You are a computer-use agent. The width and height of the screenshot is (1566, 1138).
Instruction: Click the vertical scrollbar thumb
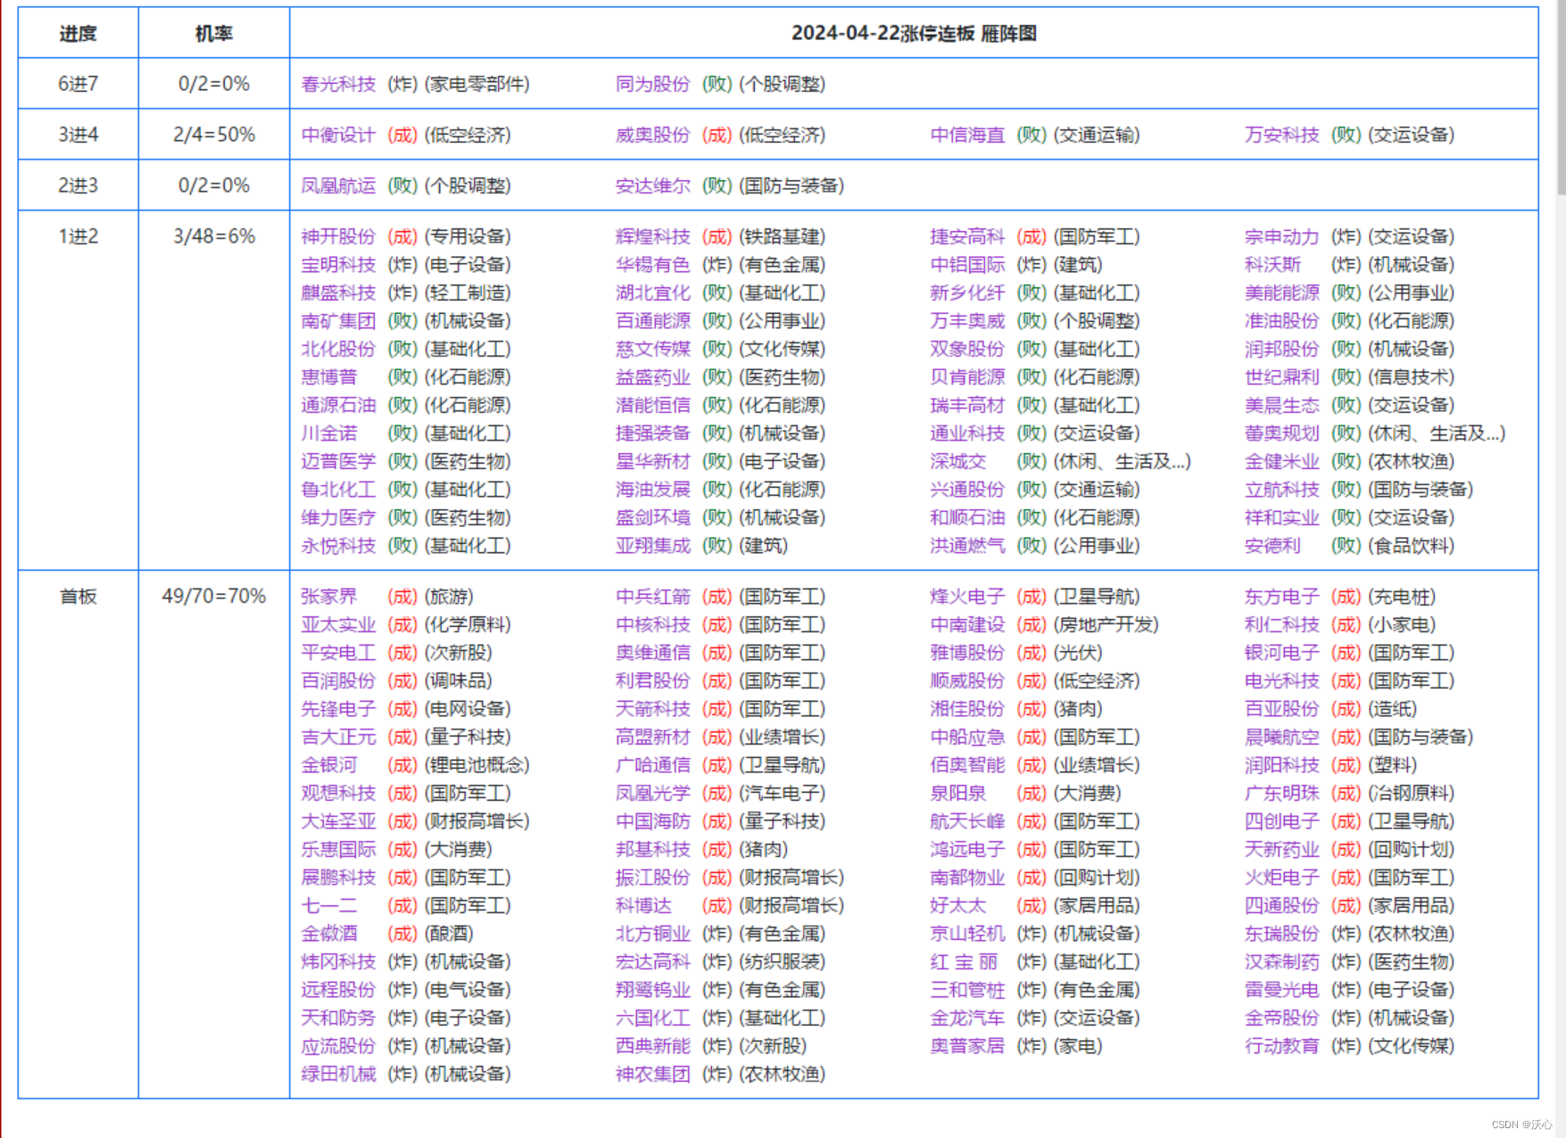[x=1561, y=96]
